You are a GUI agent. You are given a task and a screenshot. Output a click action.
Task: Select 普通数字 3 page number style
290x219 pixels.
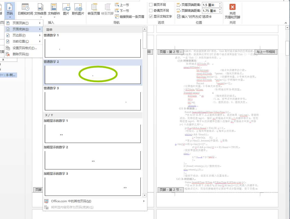(93, 99)
